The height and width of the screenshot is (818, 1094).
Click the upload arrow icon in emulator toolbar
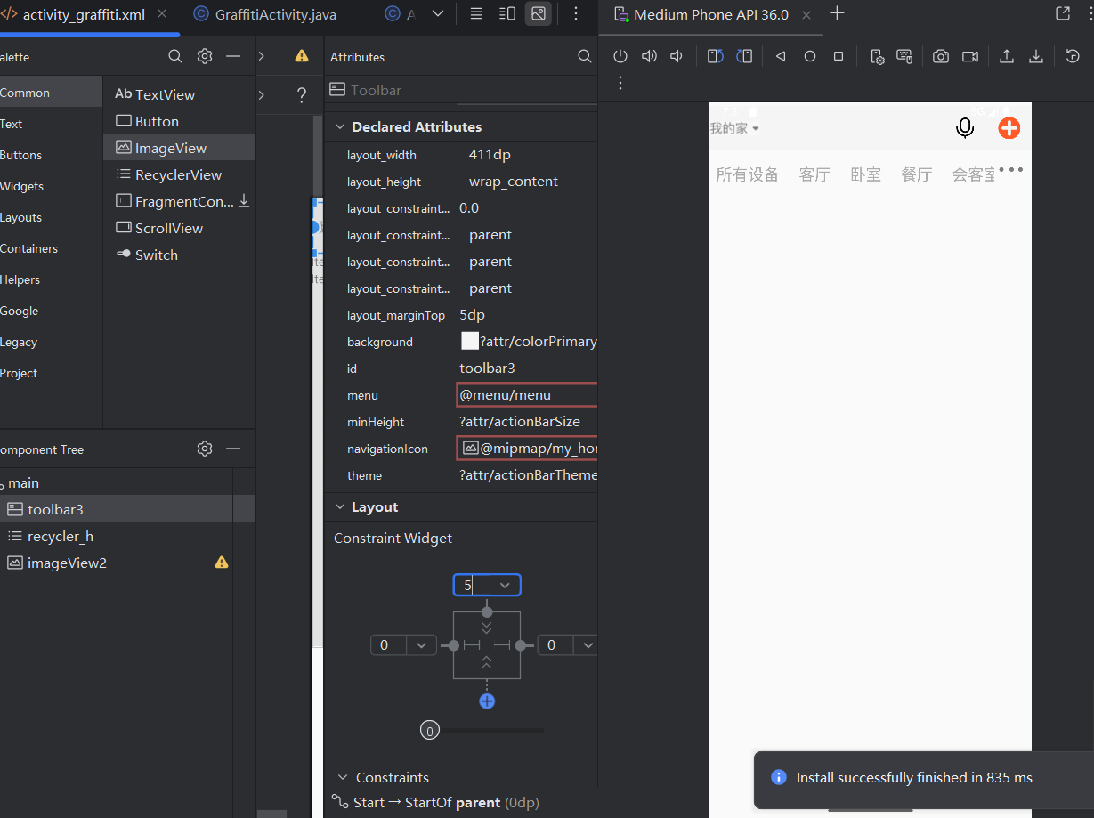coord(1007,56)
